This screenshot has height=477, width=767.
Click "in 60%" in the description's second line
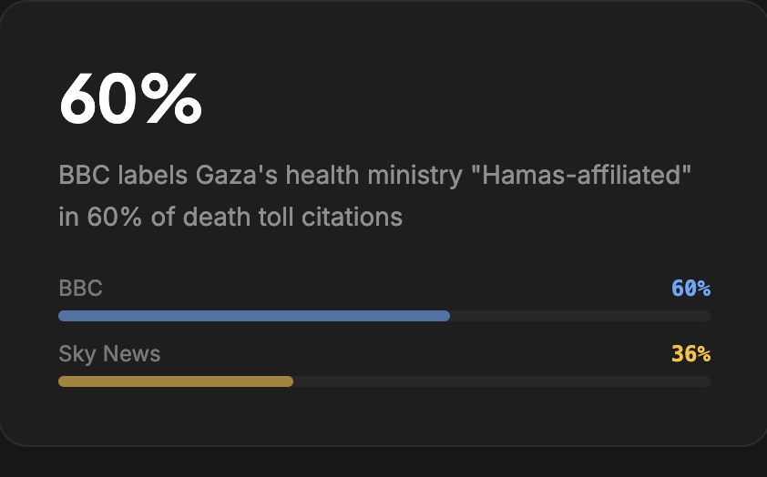coord(96,218)
